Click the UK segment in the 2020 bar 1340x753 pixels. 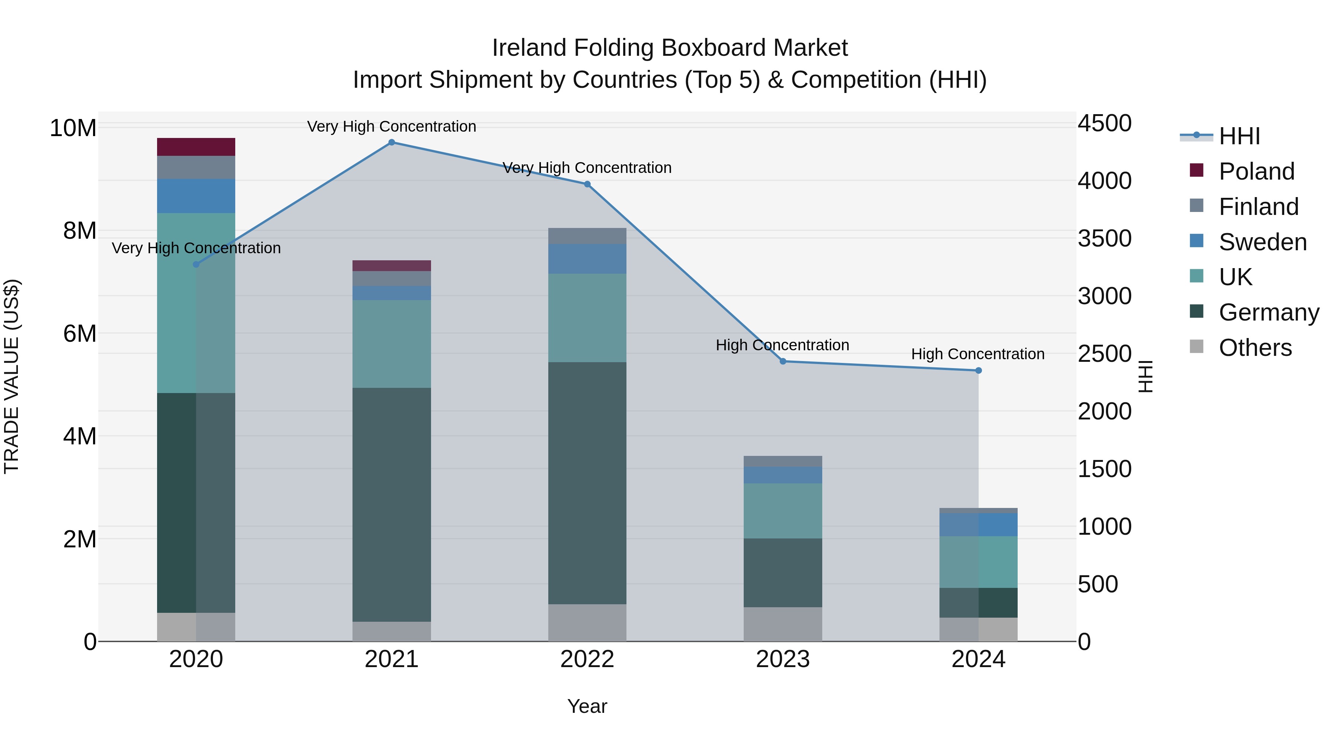pos(196,303)
